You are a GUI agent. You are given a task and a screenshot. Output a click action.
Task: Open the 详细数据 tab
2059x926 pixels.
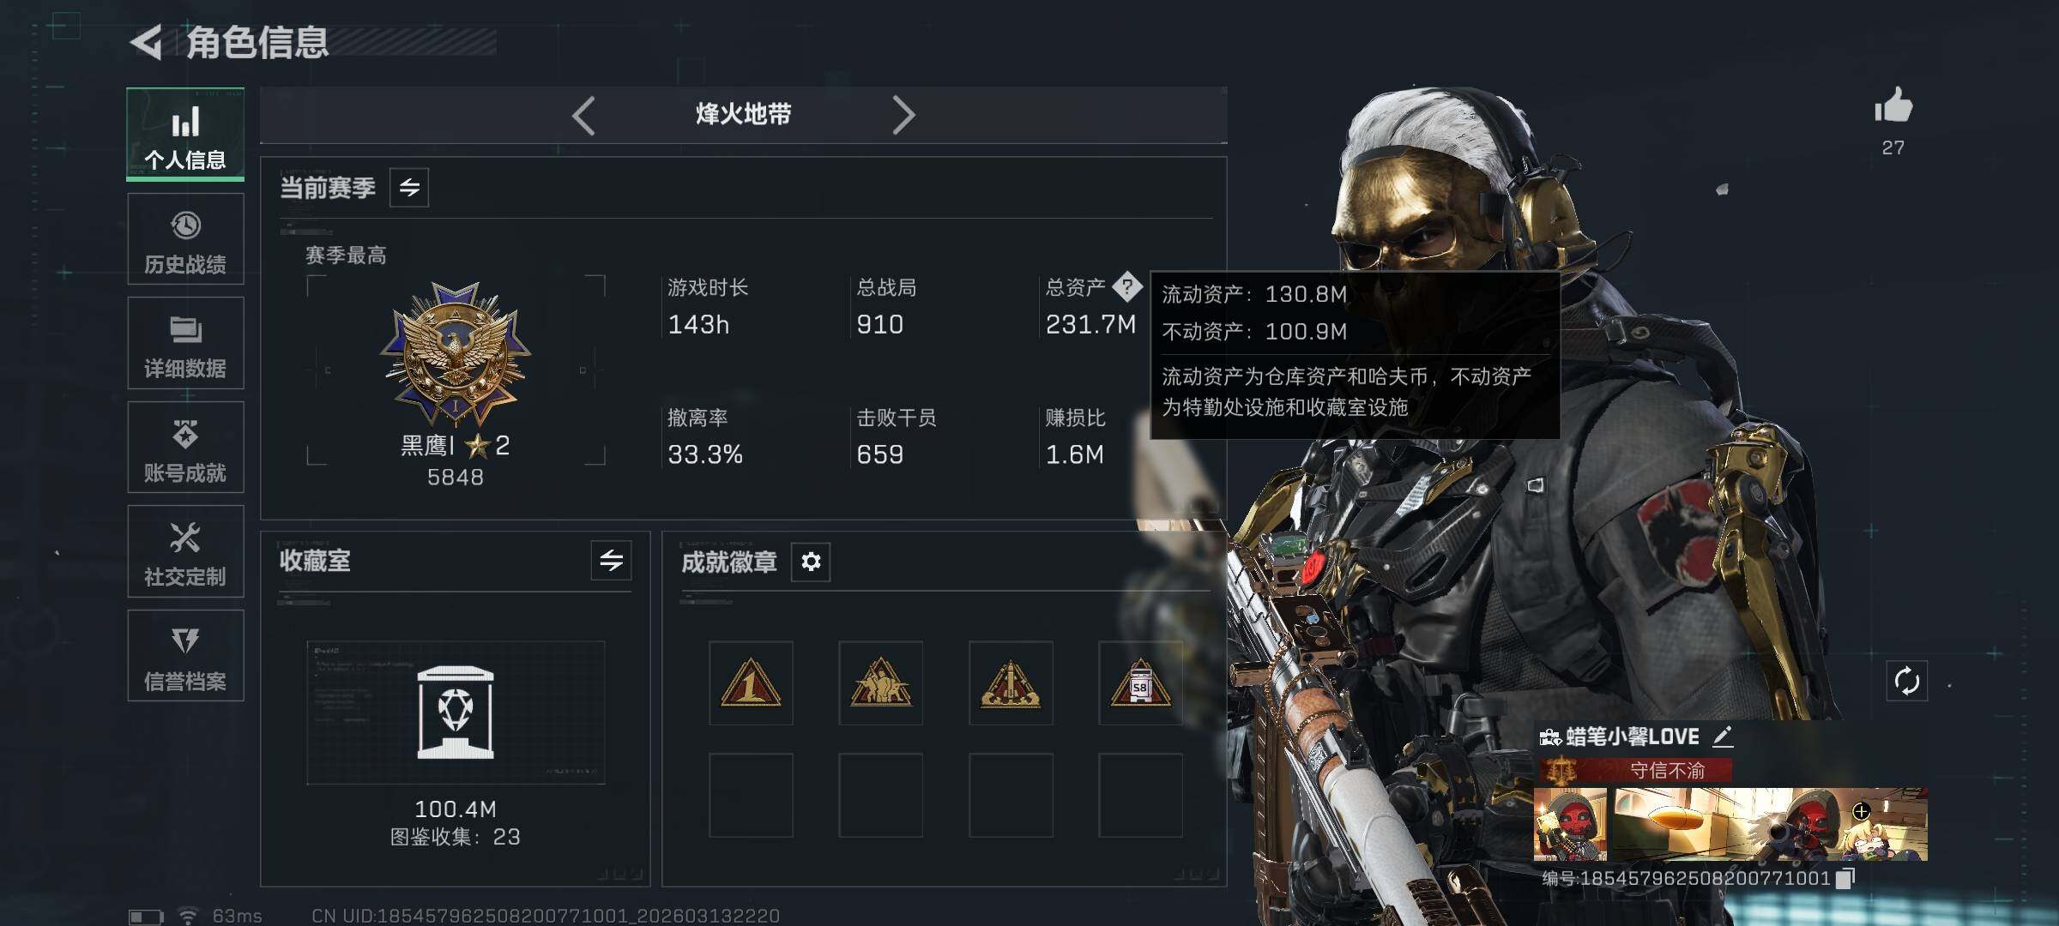coord(185,343)
